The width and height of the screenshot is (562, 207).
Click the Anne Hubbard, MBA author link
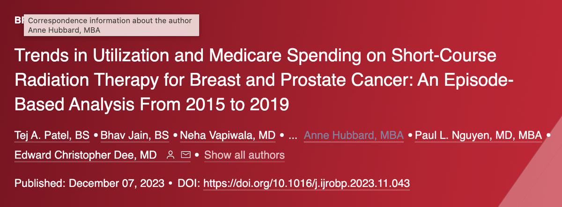(x=354, y=136)
